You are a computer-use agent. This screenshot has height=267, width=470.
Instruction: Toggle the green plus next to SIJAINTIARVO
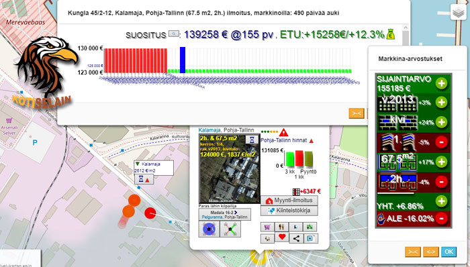(x=441, y=83)
